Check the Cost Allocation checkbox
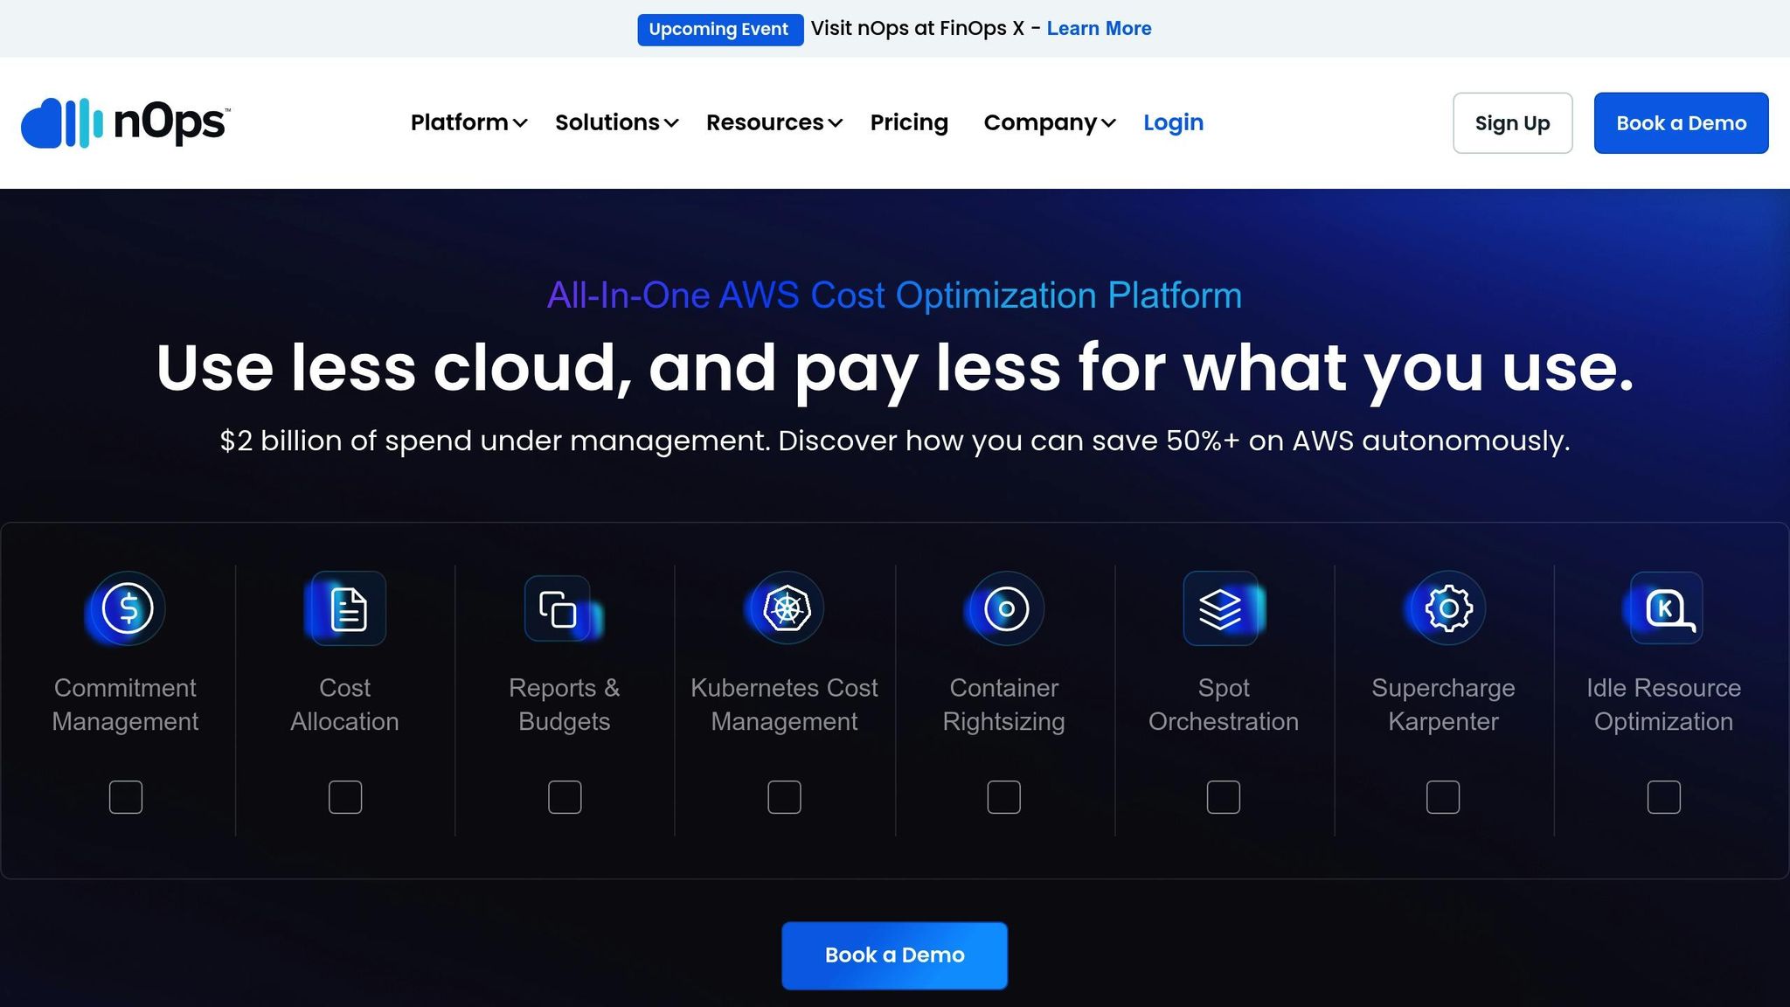The width and height of the screenshot is (1790, 1007). point(345,797)
